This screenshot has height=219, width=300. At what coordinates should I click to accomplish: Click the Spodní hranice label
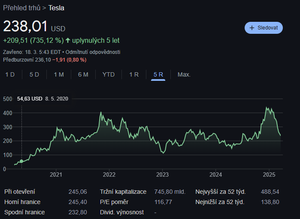pos(24,212)
